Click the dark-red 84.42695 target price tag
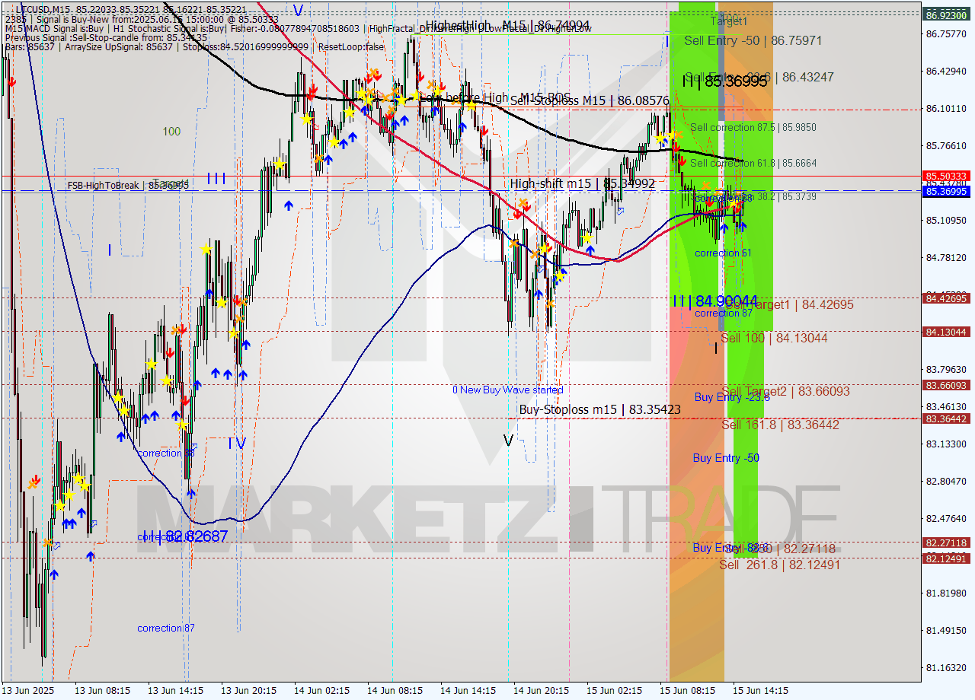The image size is (975, 700). pyautogui.click(x=947, y=300)
